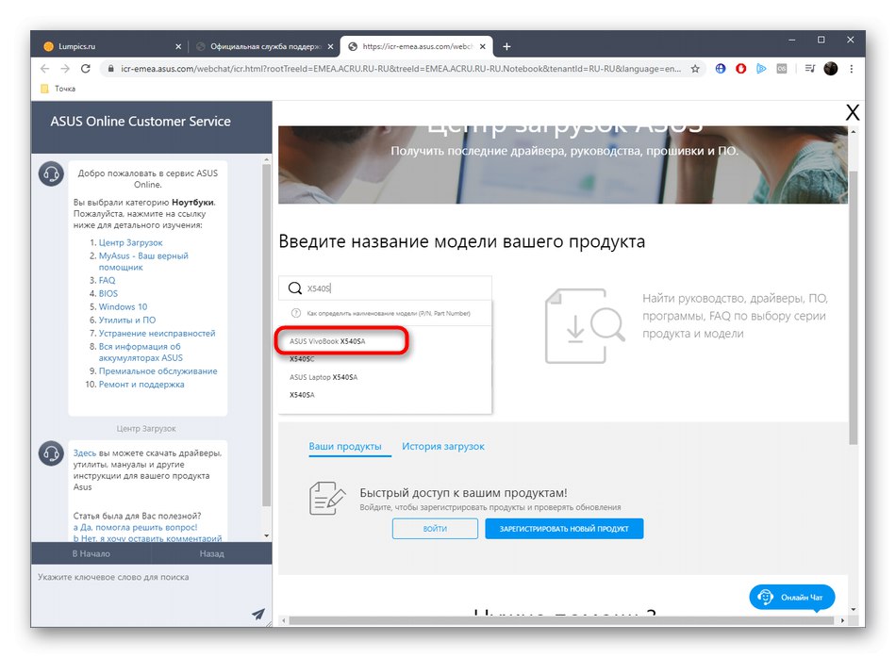
Task: Bookmark this page with the star icon
Action: pyautogui.click(x=695, y=69)
